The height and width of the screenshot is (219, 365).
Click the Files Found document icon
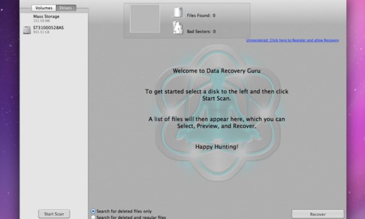178,12
